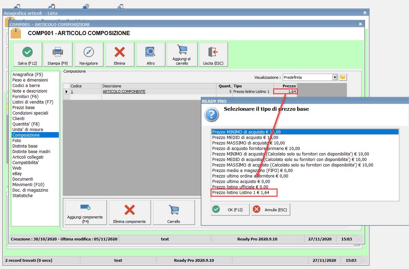Open the Altro magnifier menu
409x269 pixels.
point(151,55)
